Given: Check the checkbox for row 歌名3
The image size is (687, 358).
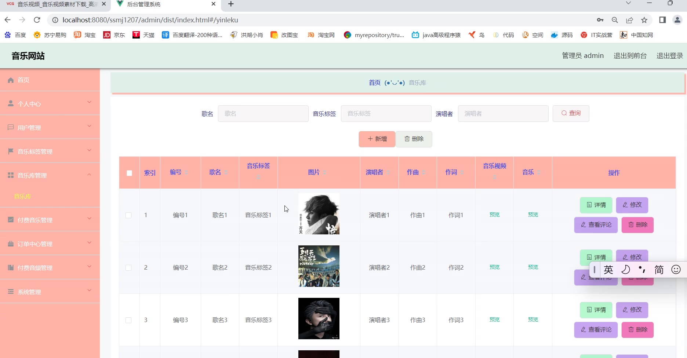Looking at the screenshot, I should [128, 320].
